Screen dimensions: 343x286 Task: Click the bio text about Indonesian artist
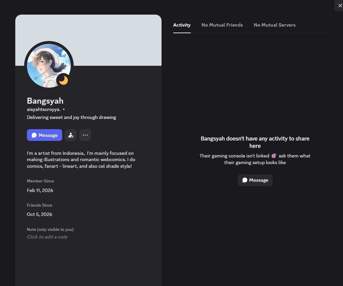pyautogui.click(x=81, y=160)
